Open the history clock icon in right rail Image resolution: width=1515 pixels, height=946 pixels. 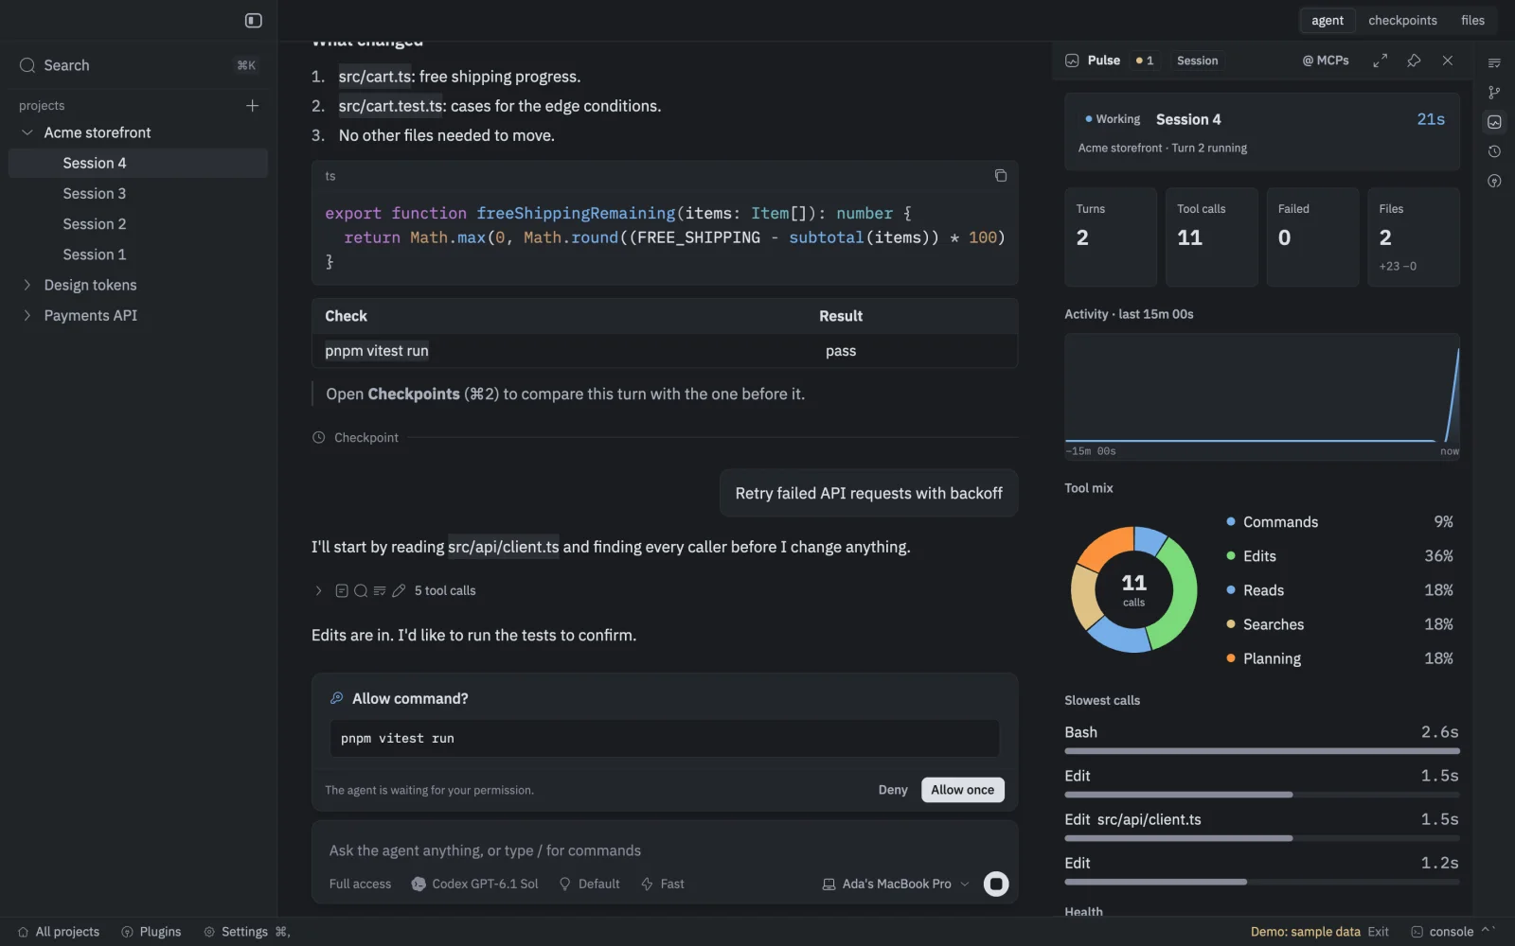click(x=1494, y=151)
